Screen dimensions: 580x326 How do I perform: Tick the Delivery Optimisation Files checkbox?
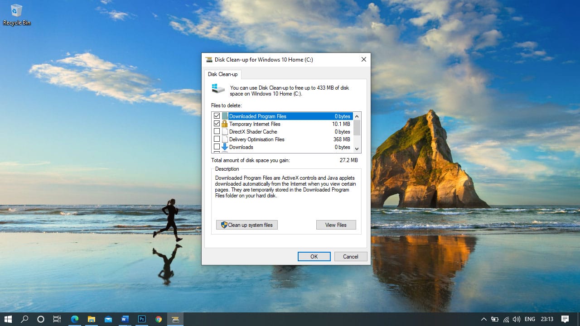click(217, 139)
